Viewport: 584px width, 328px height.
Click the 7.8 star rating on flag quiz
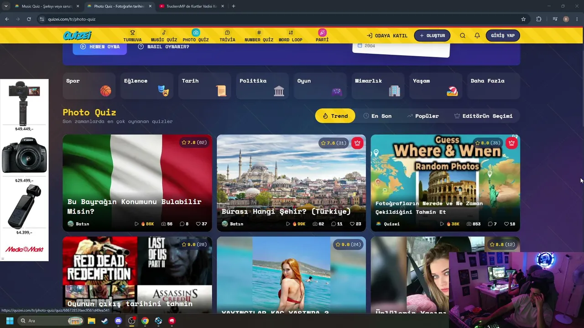tap(194, 143)
